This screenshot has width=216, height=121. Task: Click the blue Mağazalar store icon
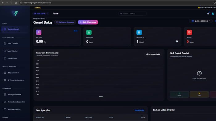(139, 33)
